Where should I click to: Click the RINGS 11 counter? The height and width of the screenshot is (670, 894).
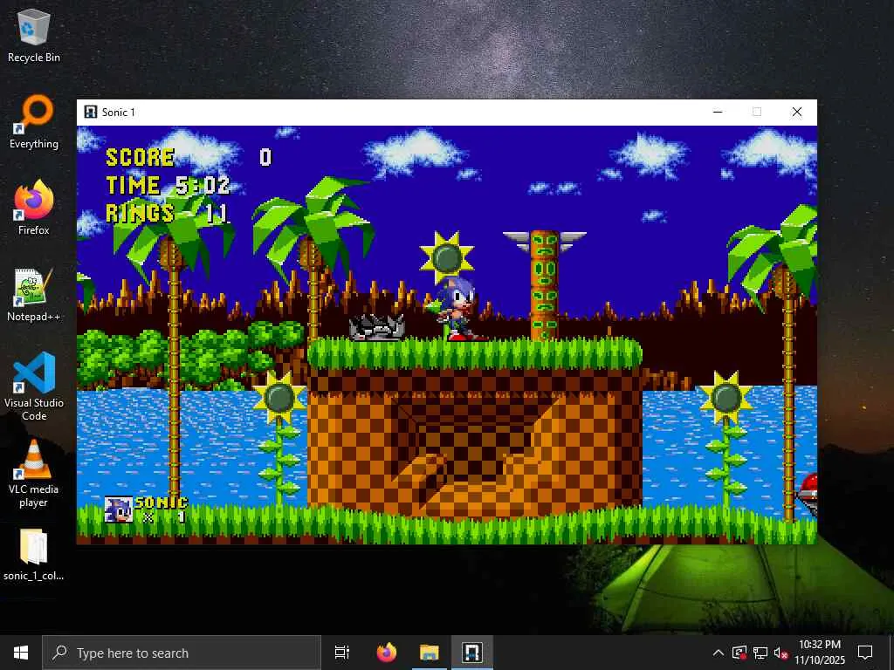[167, 213]
